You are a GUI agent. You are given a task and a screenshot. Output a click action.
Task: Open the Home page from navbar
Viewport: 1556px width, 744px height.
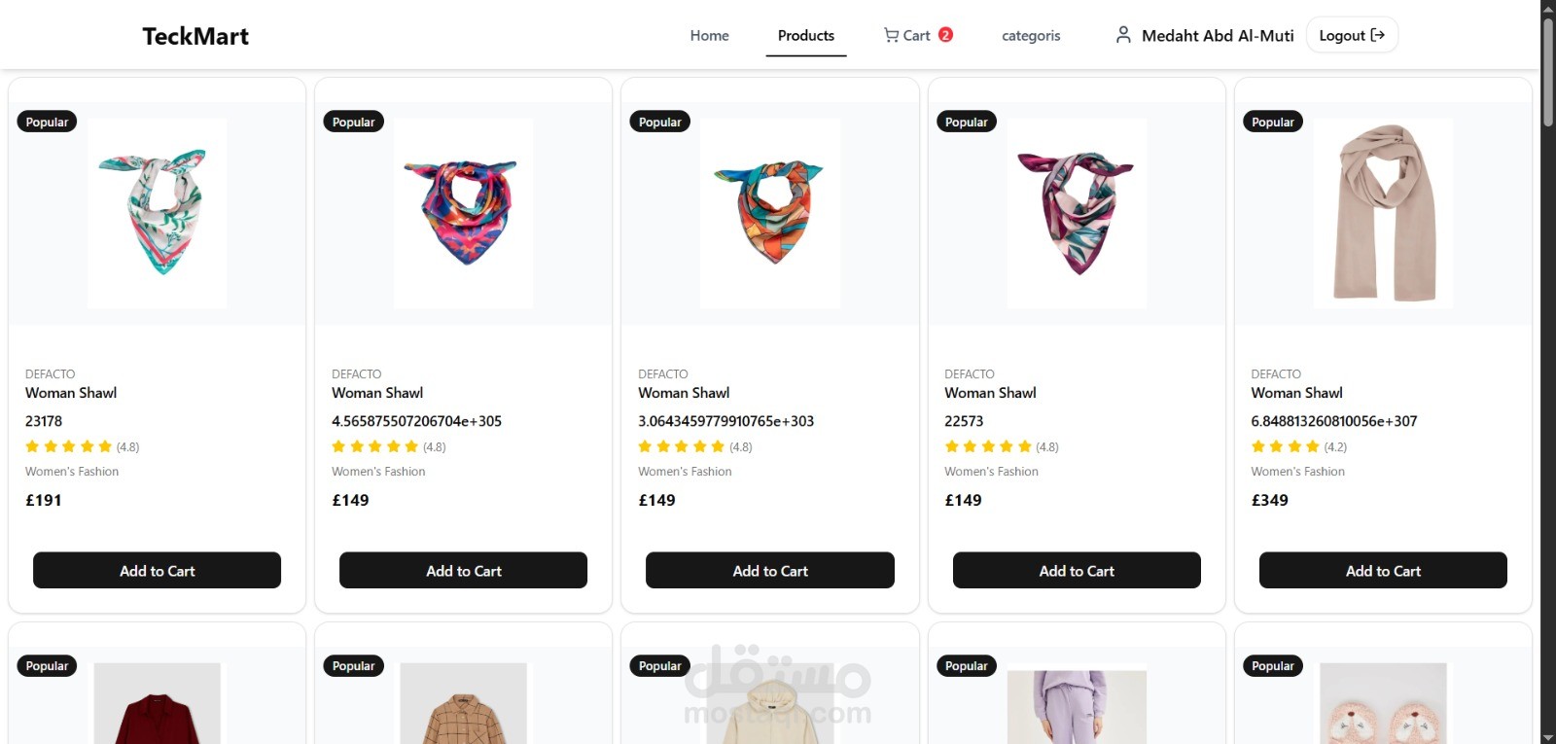click(x=709, y=36)
